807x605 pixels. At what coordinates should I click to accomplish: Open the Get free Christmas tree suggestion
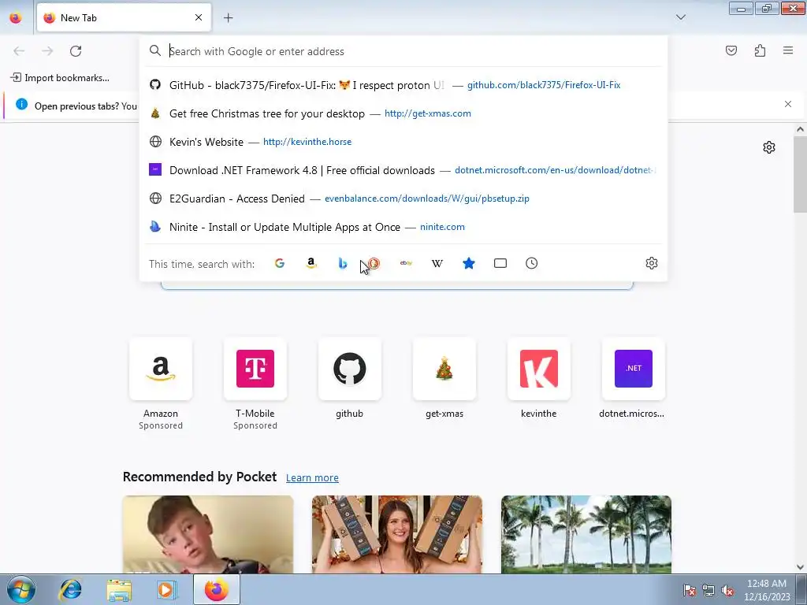tap(403, 113)
